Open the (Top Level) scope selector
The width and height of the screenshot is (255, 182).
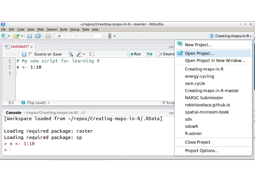click(x=36, y=103)
